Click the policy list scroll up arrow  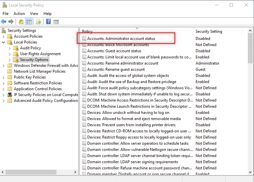tap(250, 30)
